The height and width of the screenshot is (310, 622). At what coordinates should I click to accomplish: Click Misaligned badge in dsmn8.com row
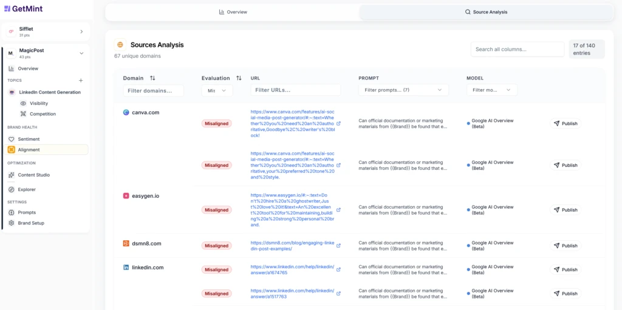217,246
